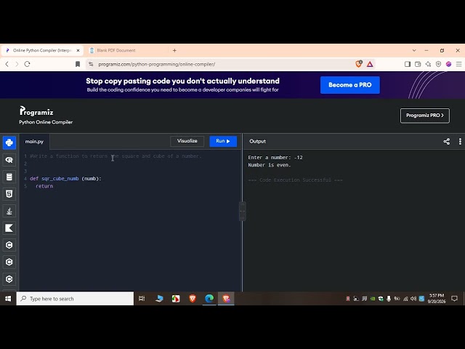465x349 pixels.
Task: Click the editor/output panel resize handle
Action: [x=242, y=211]
